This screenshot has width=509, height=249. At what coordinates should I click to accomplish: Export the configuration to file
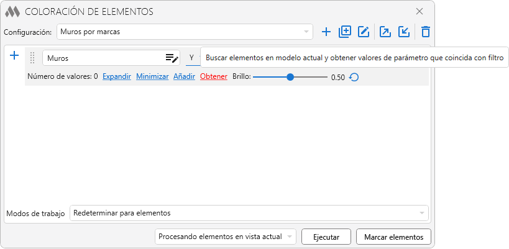[385, 32]
